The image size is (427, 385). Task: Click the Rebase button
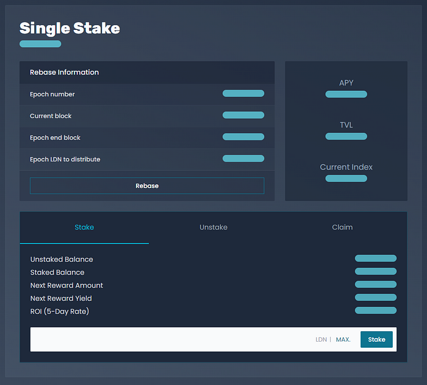click(x=147, y=185)
